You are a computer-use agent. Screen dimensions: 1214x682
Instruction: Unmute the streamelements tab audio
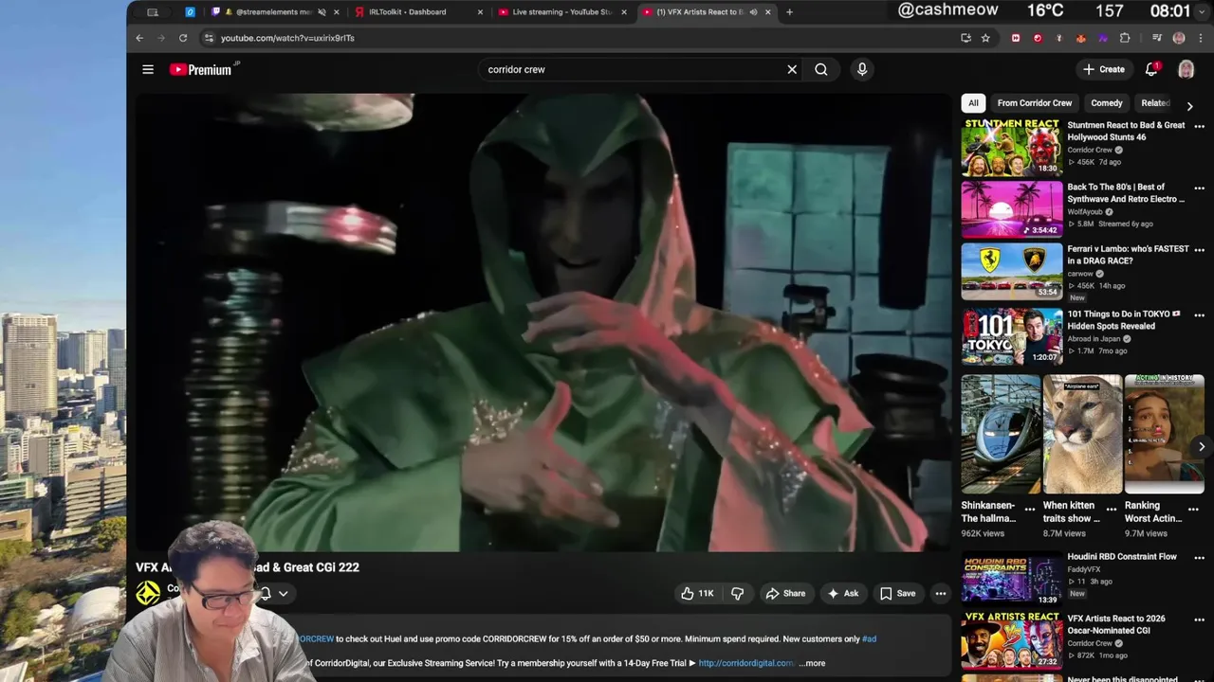322,12
